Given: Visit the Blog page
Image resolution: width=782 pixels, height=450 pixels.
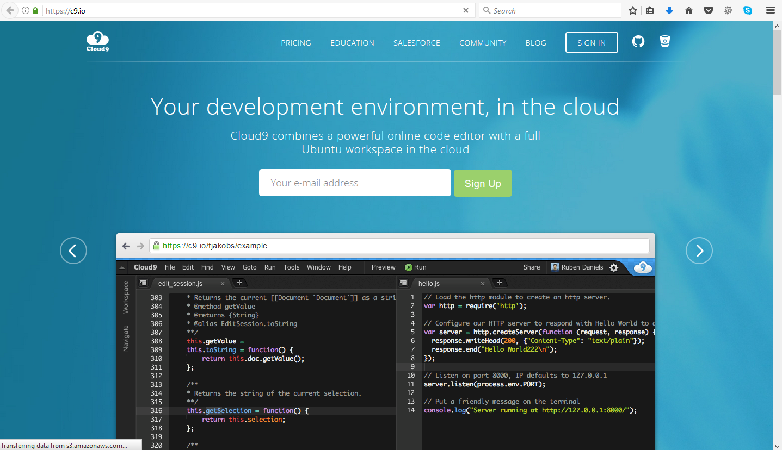Looking at the screenshot, I should point(535,43).
